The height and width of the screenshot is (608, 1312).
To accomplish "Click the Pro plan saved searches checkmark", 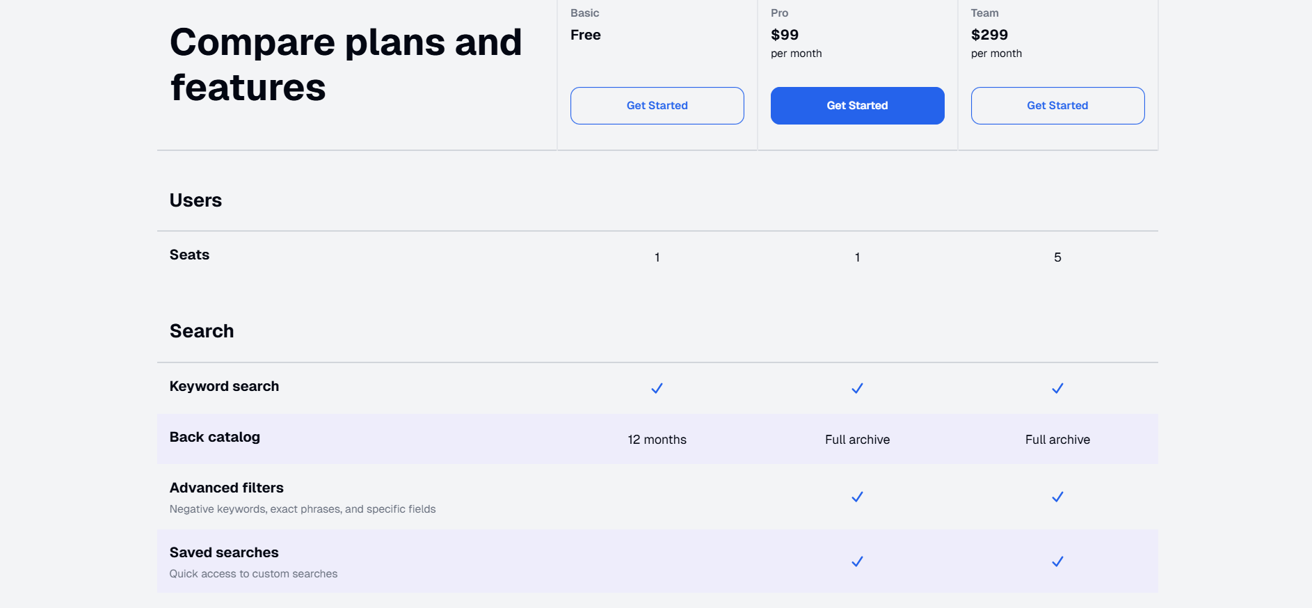I will click(x=857, y=561).
